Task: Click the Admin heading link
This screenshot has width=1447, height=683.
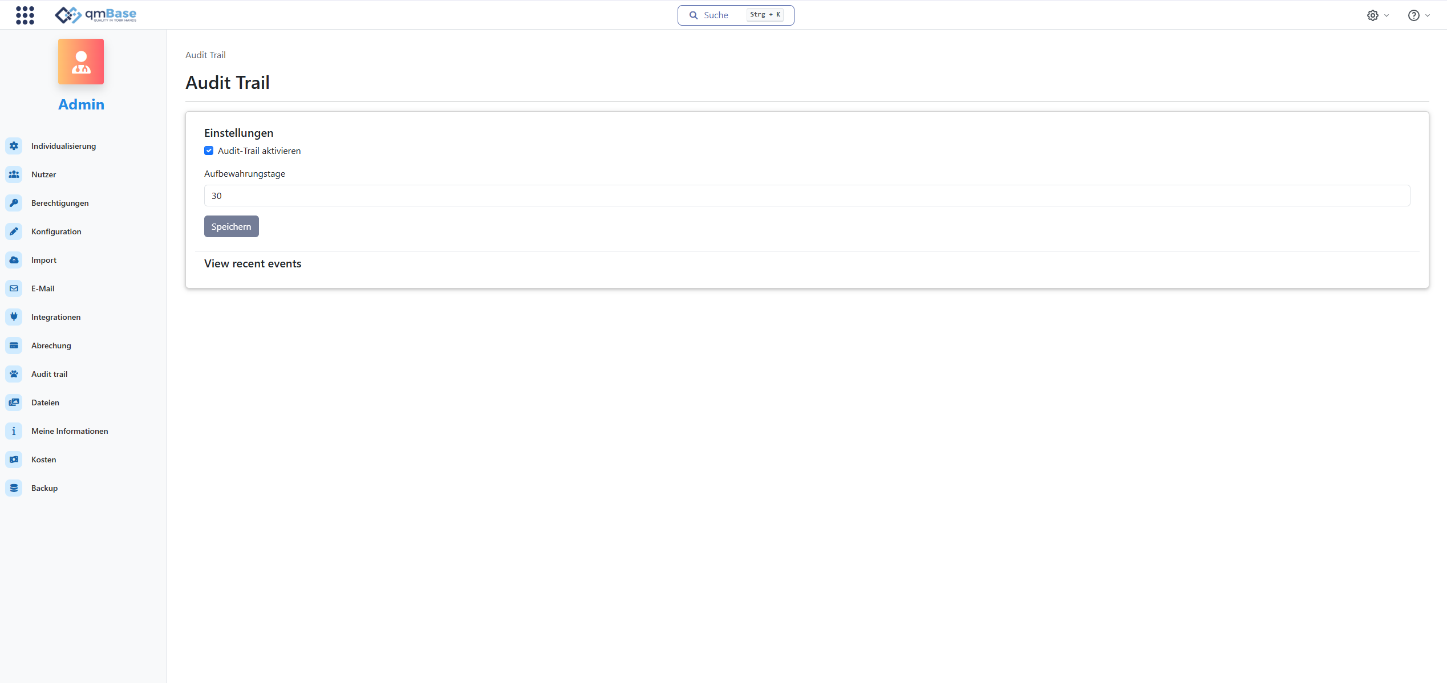Action: click(81, 104)
